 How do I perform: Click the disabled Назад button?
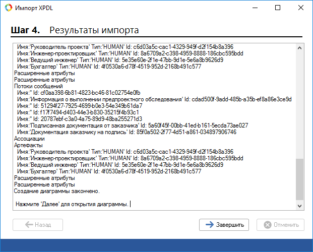[x=38, y=225]
